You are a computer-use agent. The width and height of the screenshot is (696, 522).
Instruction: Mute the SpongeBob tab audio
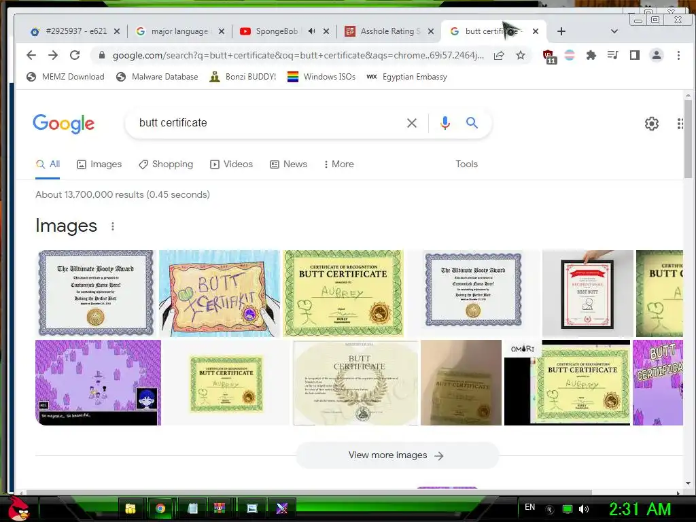[311, 31]
